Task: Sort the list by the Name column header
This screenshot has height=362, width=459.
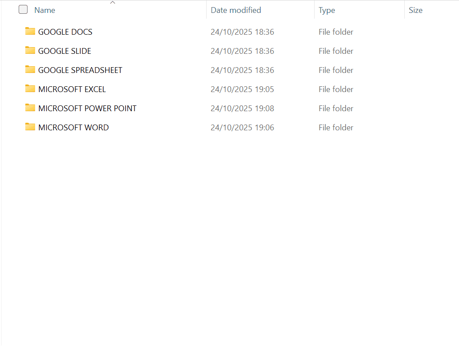Action: tap(45, 10)
